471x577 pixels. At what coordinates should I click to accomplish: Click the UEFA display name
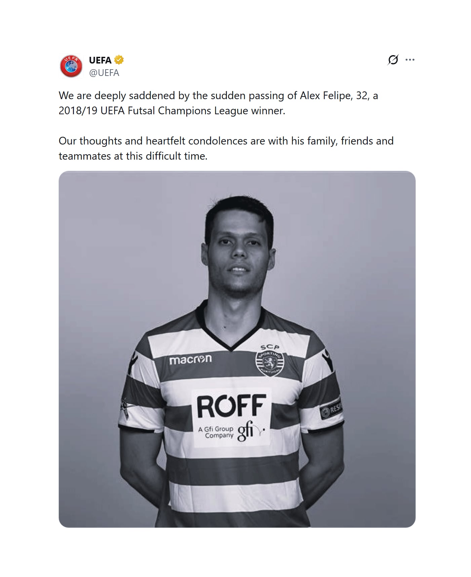pyautogui.click(x=100, y=60)
